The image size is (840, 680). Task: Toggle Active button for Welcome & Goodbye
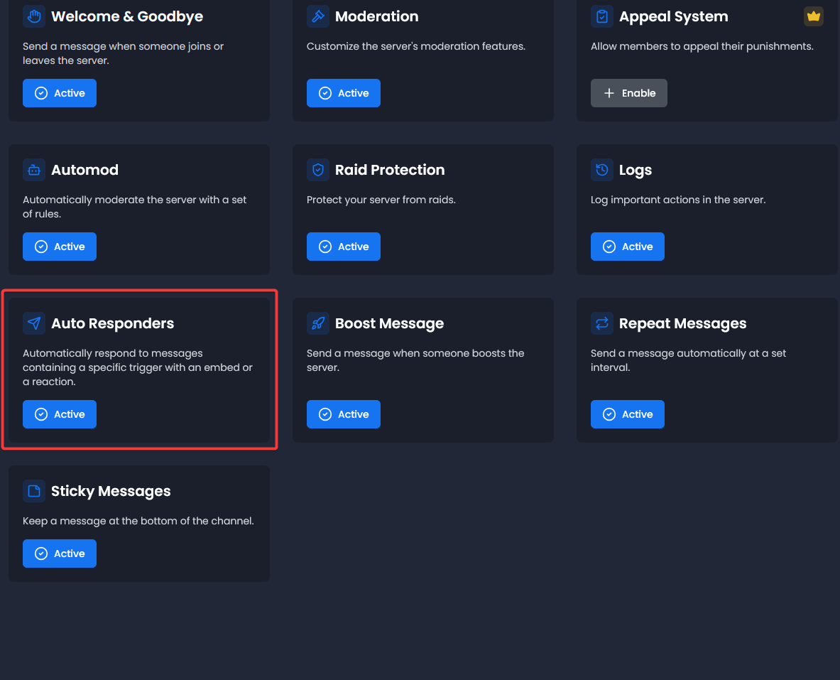tap(60, 93)
